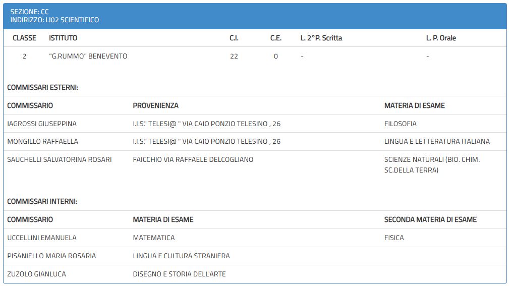Click the 'COMMISSARI INTERNI:' section title
Viewport: 513px width, 286px height.
[42, 202]
